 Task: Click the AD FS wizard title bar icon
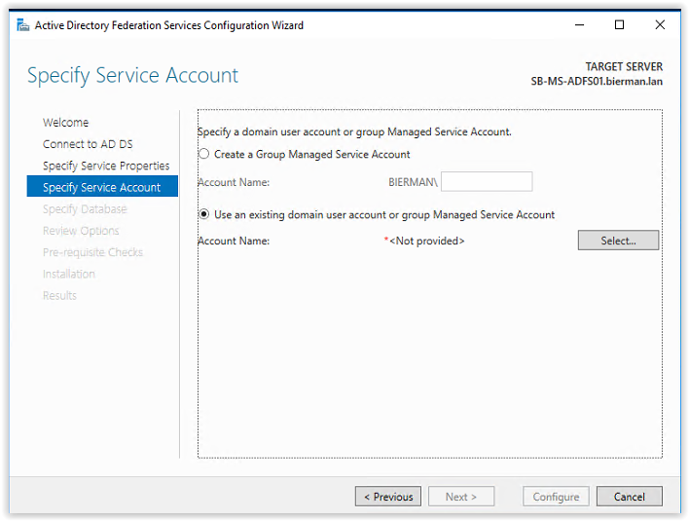click(x=22, y=25)
